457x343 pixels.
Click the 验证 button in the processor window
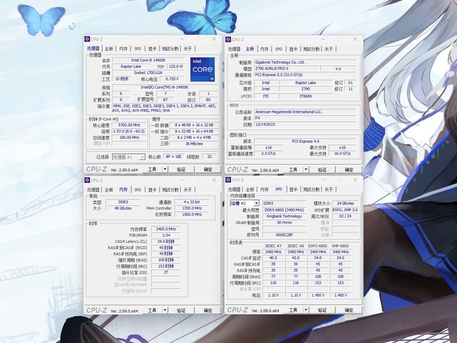click(x=181, y=169)
